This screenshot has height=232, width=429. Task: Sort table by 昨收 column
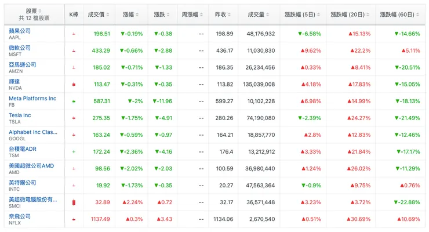(x=223, y=14)
